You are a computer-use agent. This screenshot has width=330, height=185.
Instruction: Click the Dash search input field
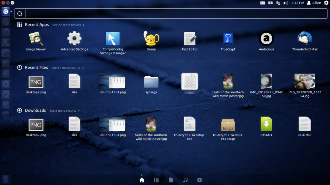point(174,13)
